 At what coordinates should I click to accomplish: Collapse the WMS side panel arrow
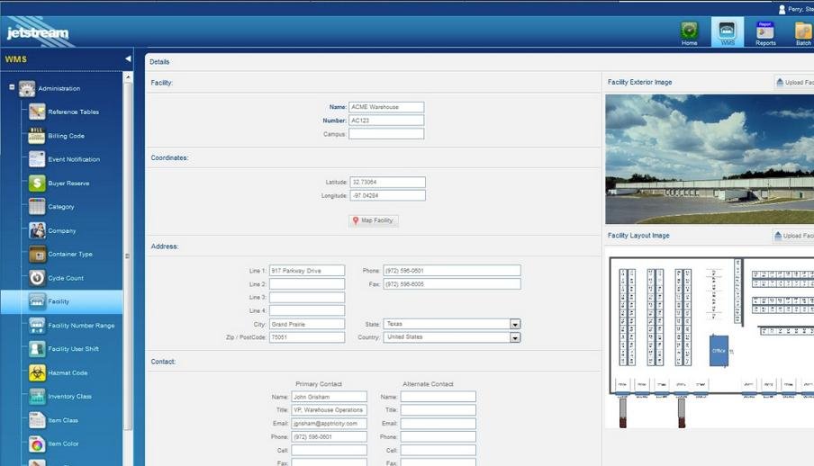coord(127,59)
